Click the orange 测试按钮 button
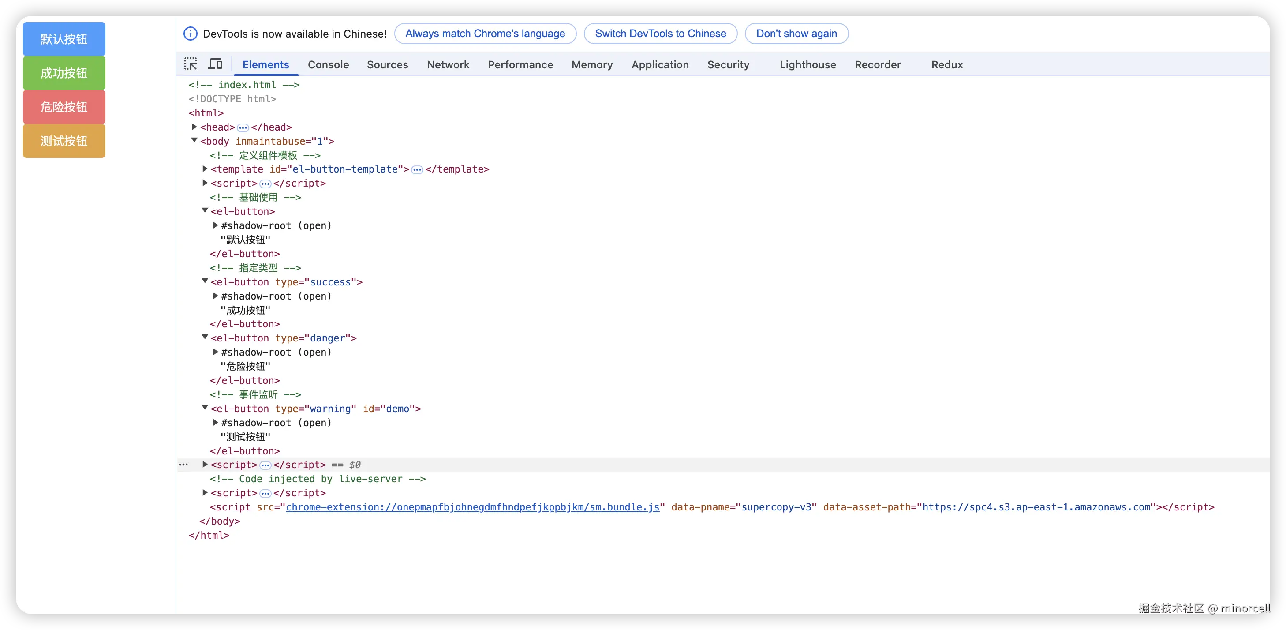Viewport: 1286px width, 630px height. pyautogui.click(x=64, y=141)
